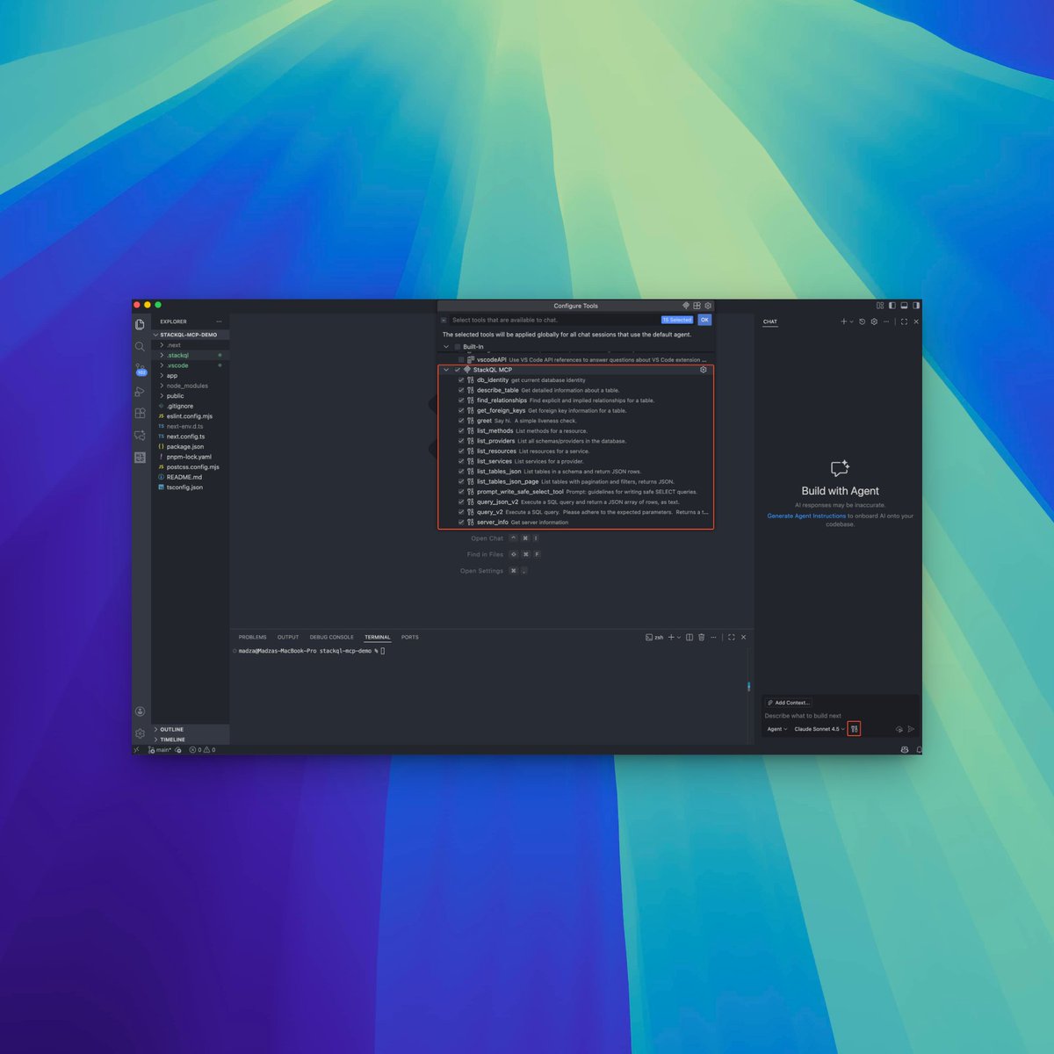Image resolution: width=1054 pixels, height=1054 pixels.
Task: Switch to the TERMINAL tab
Action: point(377,637)
